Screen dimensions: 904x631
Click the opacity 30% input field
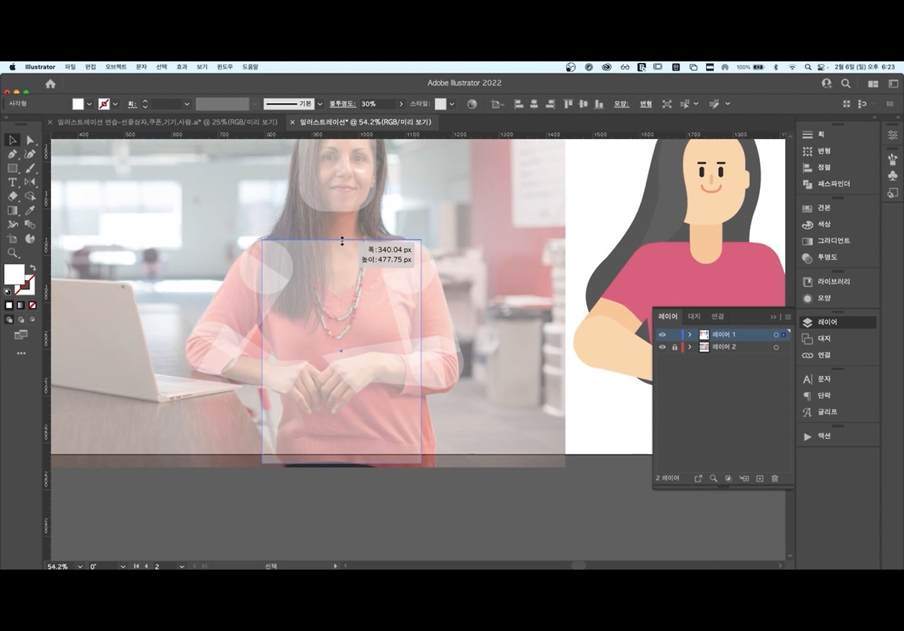pyautogui.click(x=378, y=104)
